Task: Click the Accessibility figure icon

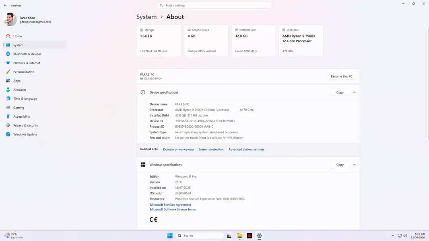Action: tap(8, 116)
